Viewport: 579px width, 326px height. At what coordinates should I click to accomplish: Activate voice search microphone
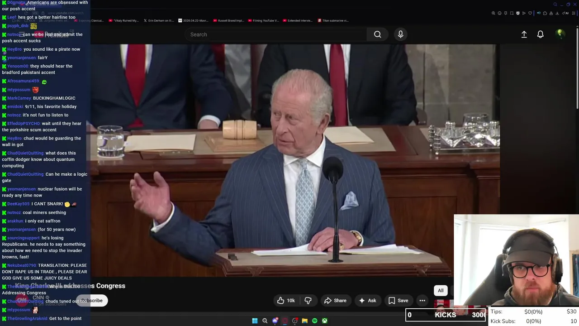coord(400,34)
